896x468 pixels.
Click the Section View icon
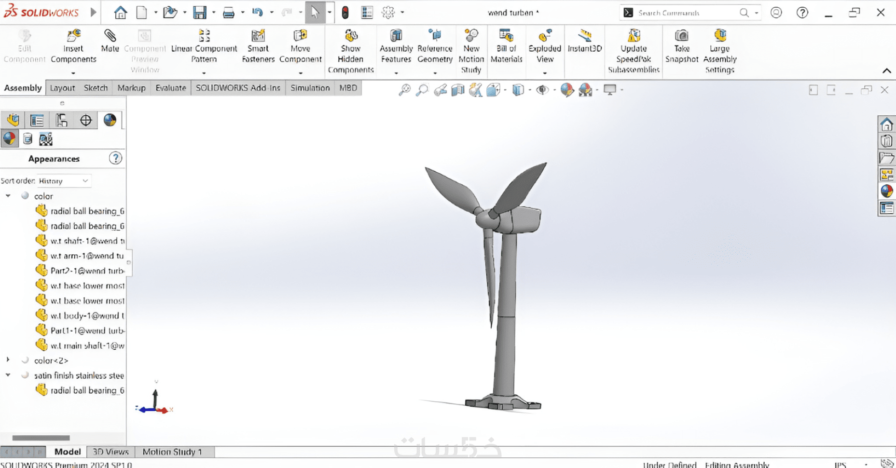(x=457, y=90)
